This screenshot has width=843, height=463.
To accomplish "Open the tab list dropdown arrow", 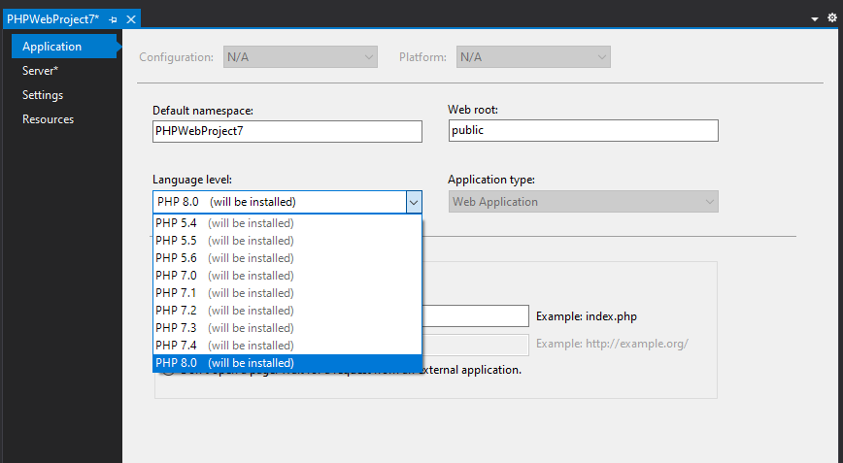I will tap(815, 19).
